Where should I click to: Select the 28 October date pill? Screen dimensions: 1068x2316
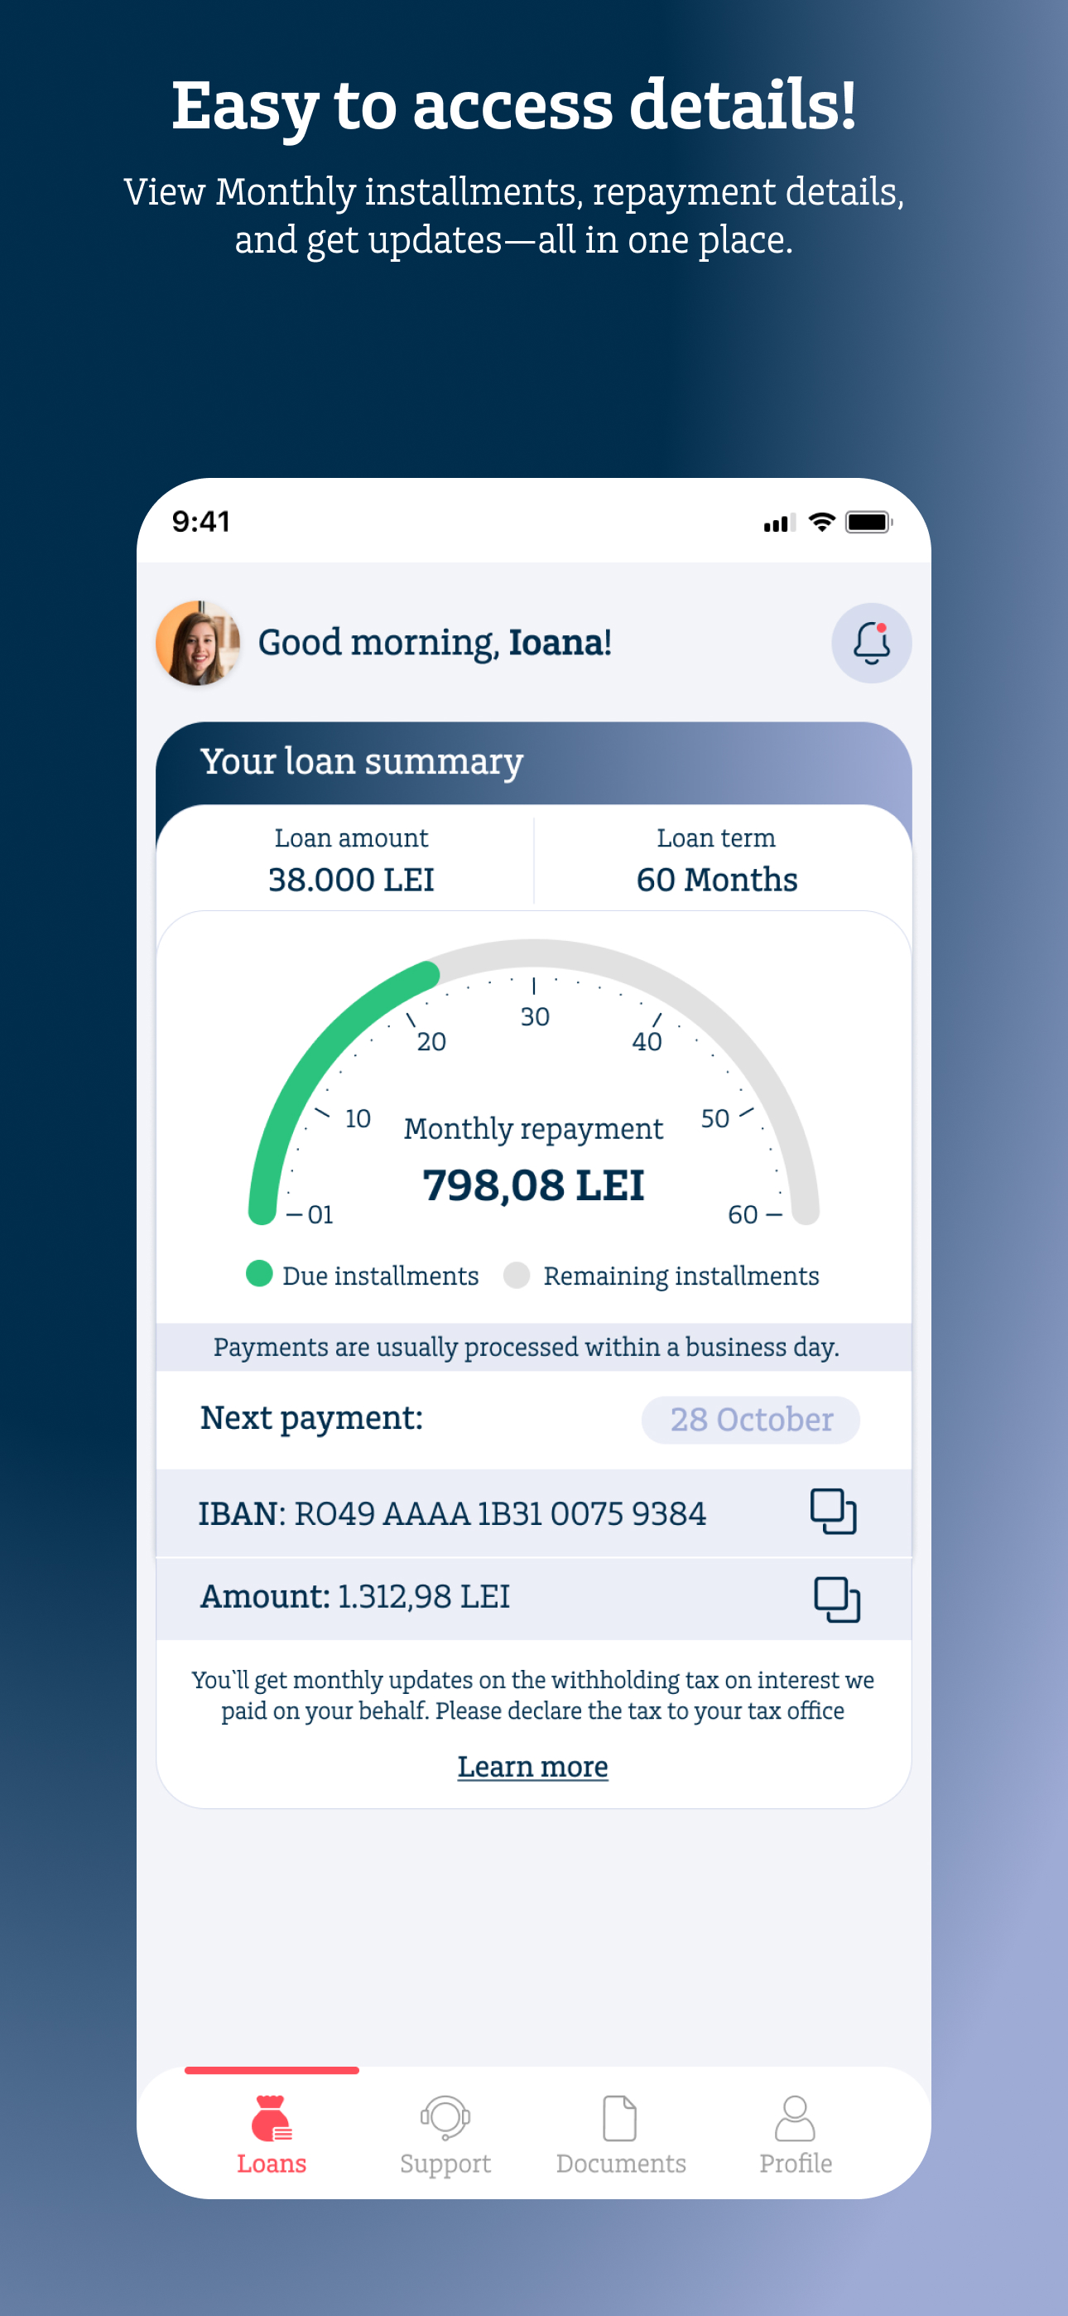point(751,1420)
